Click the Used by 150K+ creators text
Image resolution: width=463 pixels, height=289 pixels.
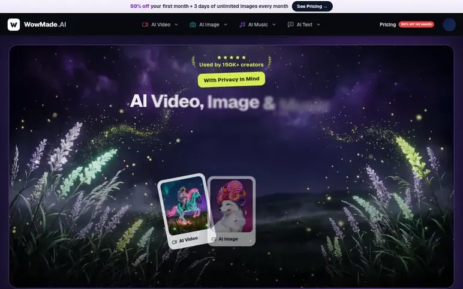(x=231, y=65)
